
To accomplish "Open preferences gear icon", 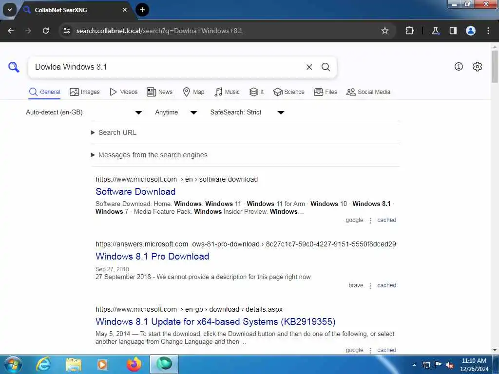I will [x=478, y=66].
